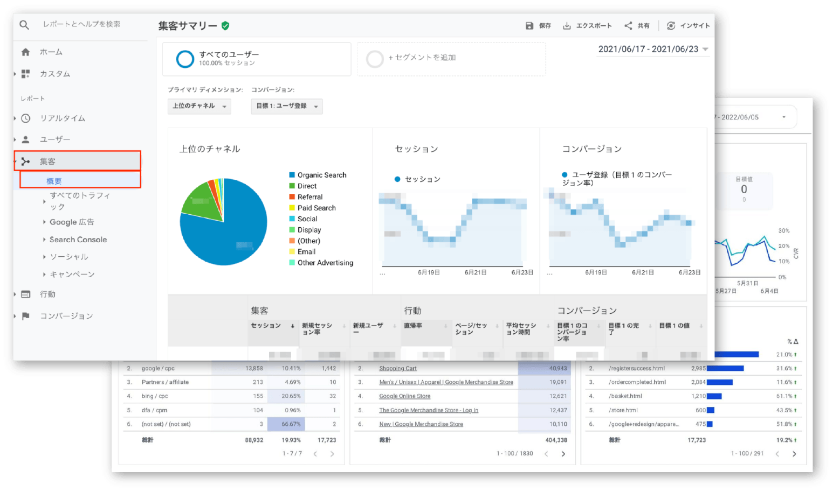Screen dimensions: 833x492
Task: Click /registersuccess.html row
Action: 693,369
